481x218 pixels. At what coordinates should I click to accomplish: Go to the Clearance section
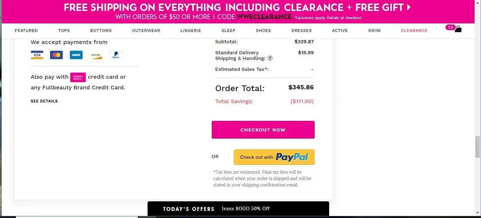pyautogui.click(x=414, y=30)
